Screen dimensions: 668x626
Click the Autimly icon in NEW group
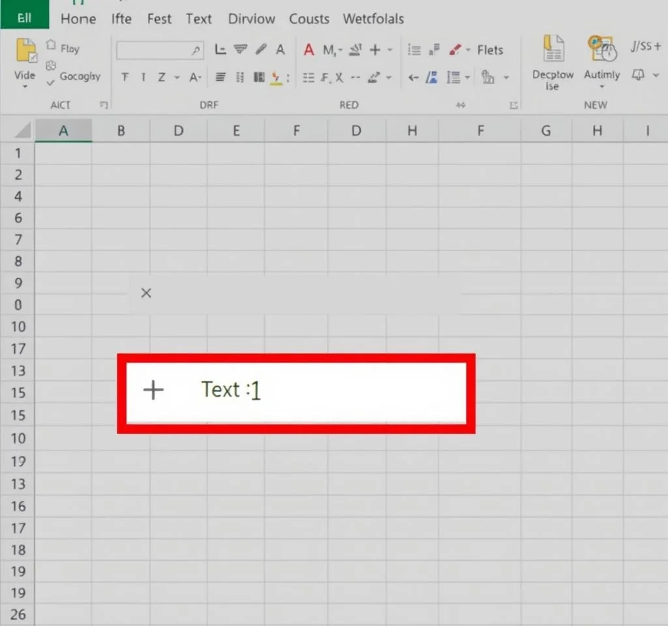point(601,49)
